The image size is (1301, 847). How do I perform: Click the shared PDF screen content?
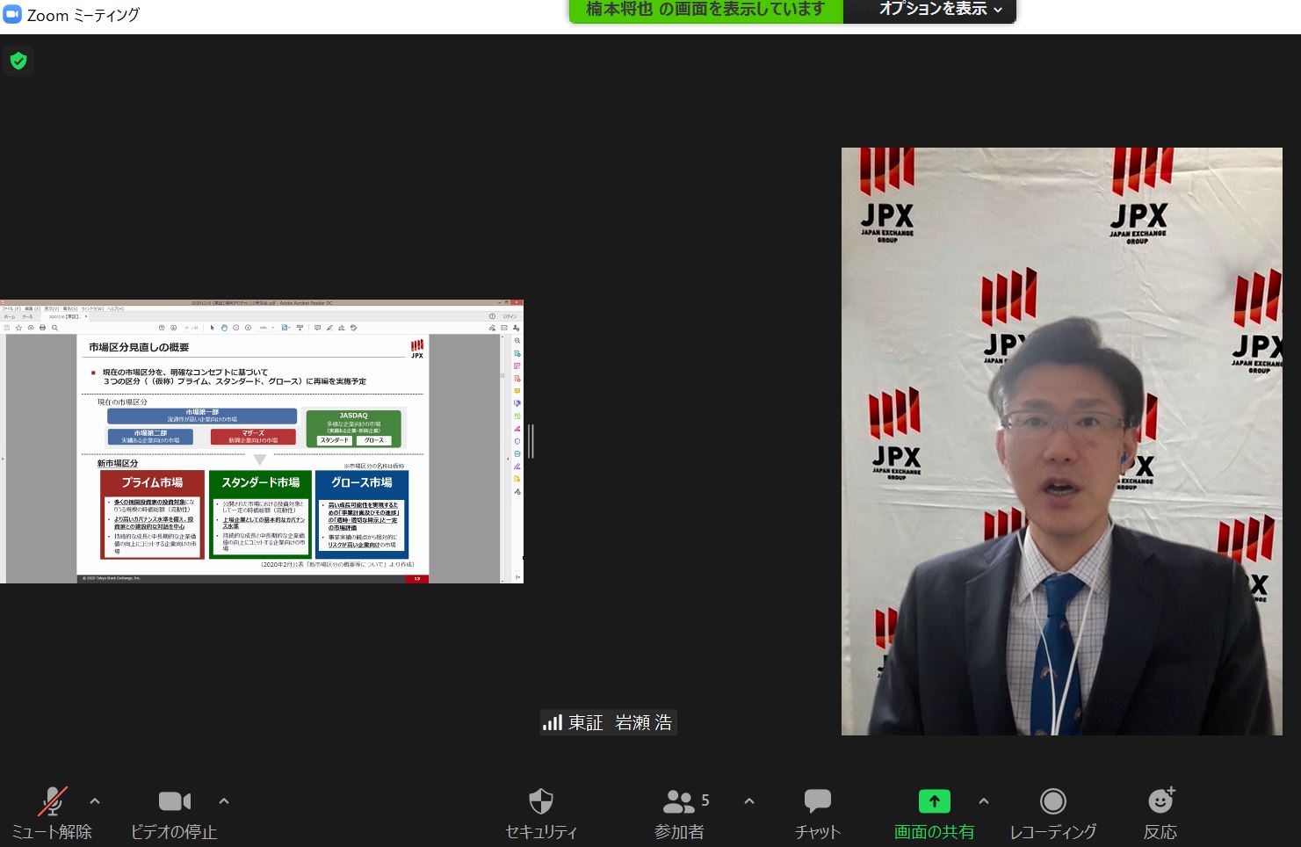262,441
